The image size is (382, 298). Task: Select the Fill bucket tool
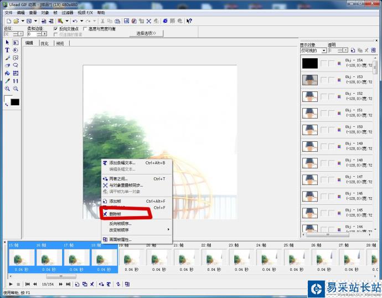[x=7, y=73]
